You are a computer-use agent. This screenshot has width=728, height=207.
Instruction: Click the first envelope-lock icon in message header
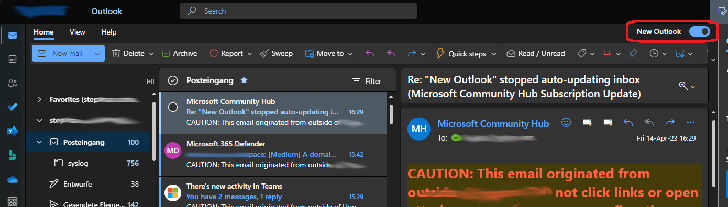(587, 122)
